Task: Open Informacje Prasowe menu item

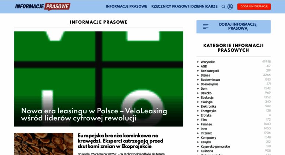Action: click(x=126, y=6)
